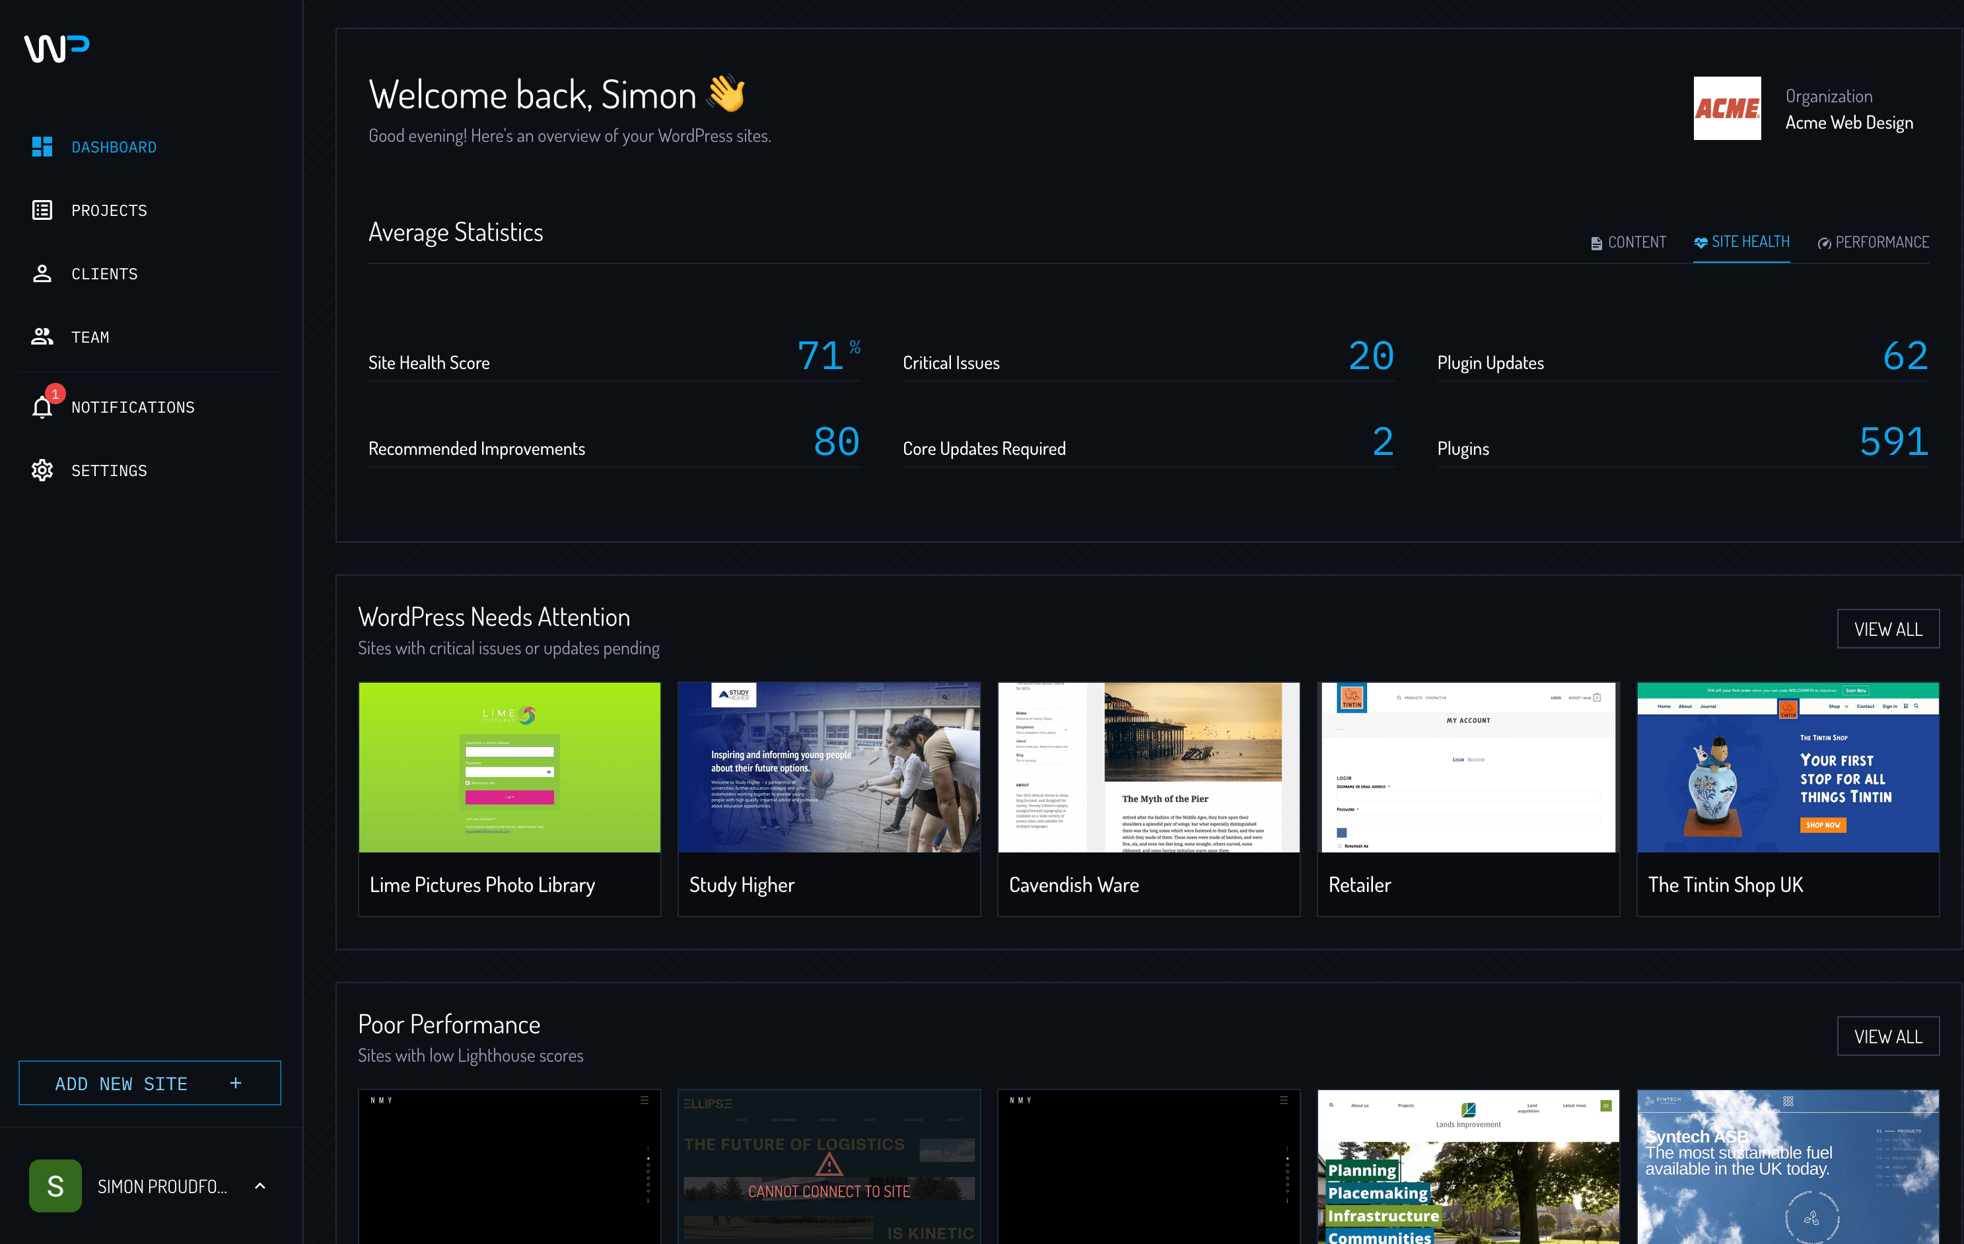Click the S user avatar
Image resolution: width=1964 pixels, height=1244 pixels.
coord(55,1185)
